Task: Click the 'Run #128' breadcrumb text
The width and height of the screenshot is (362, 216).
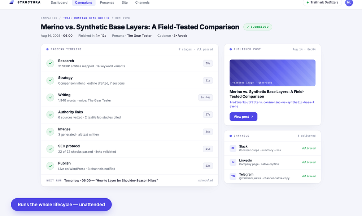Action: (x=122, y=18)
